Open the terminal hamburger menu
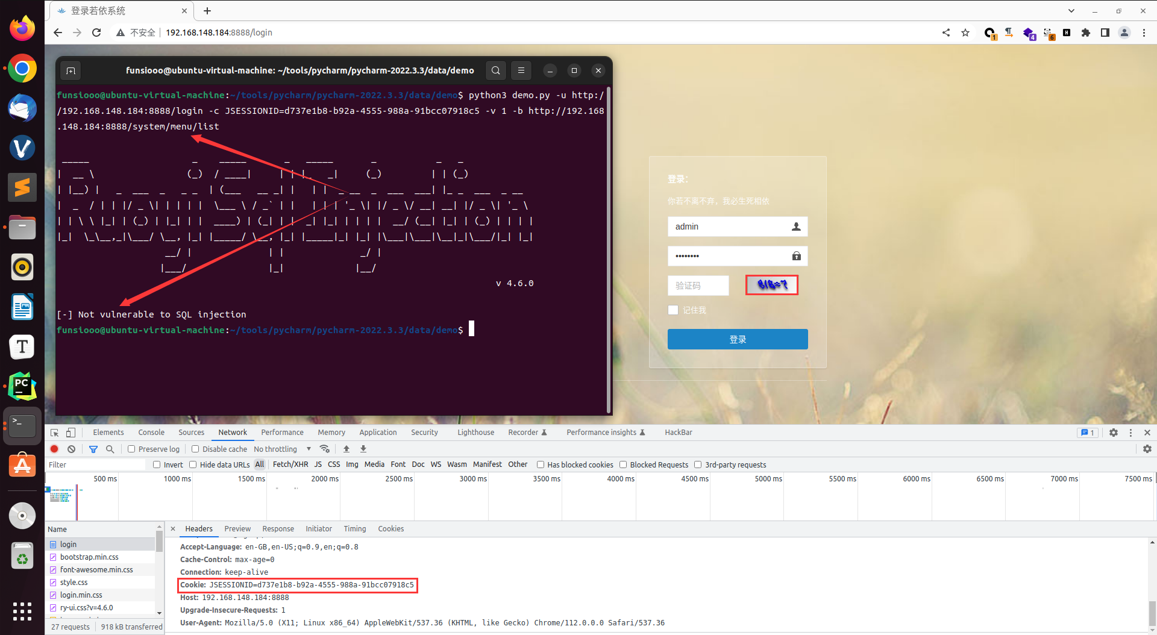 point(521,70)
